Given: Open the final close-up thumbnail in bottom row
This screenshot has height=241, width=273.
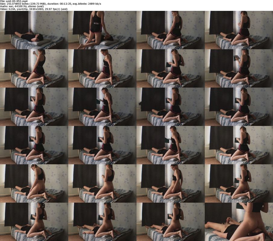Looking at the screenshot, I should pyautogui.click(x=239, y=222).
